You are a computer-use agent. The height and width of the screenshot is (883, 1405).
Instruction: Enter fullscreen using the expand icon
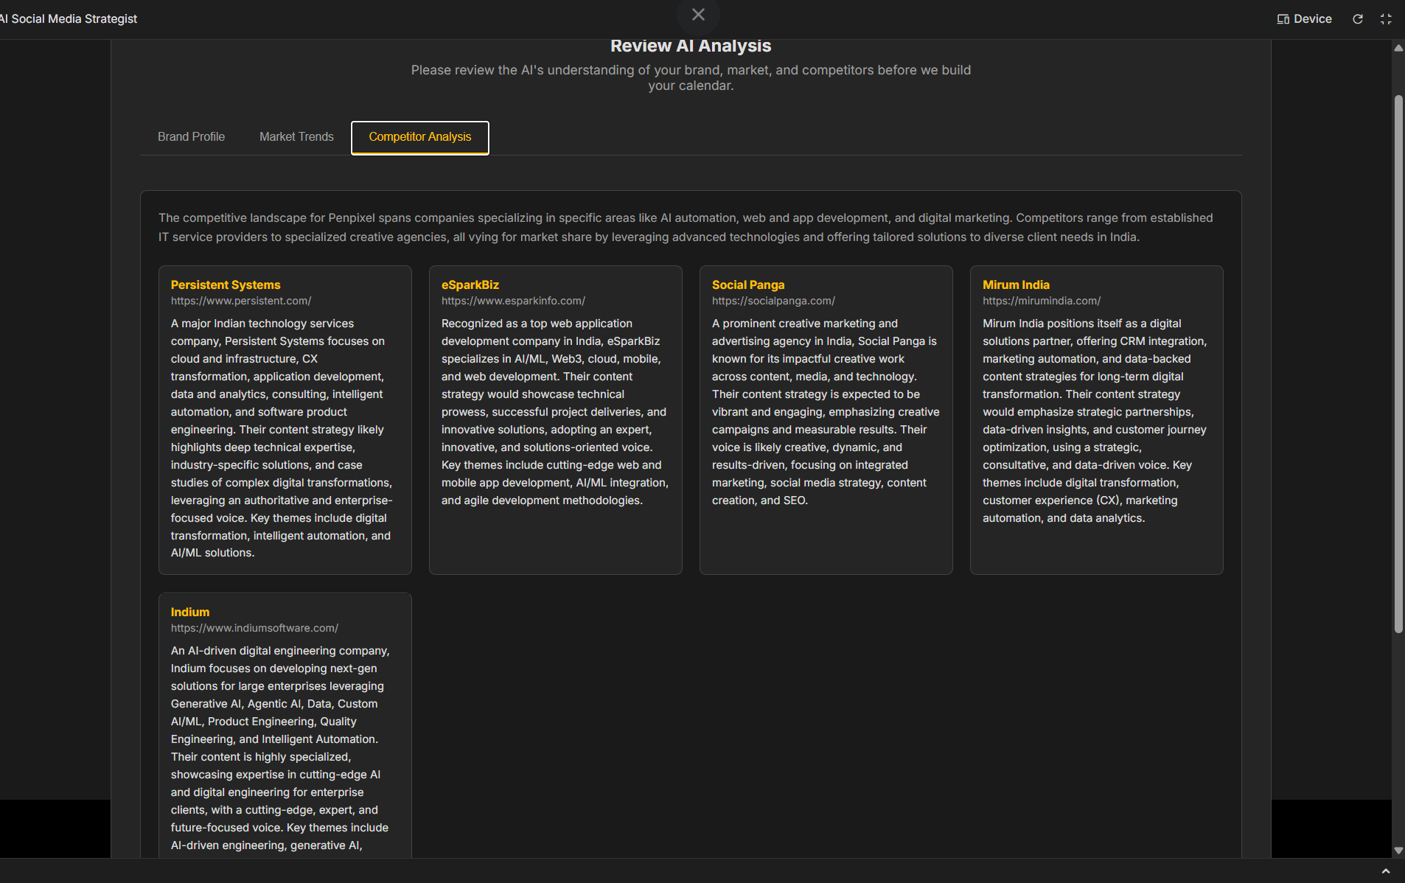click(1386, 19)
